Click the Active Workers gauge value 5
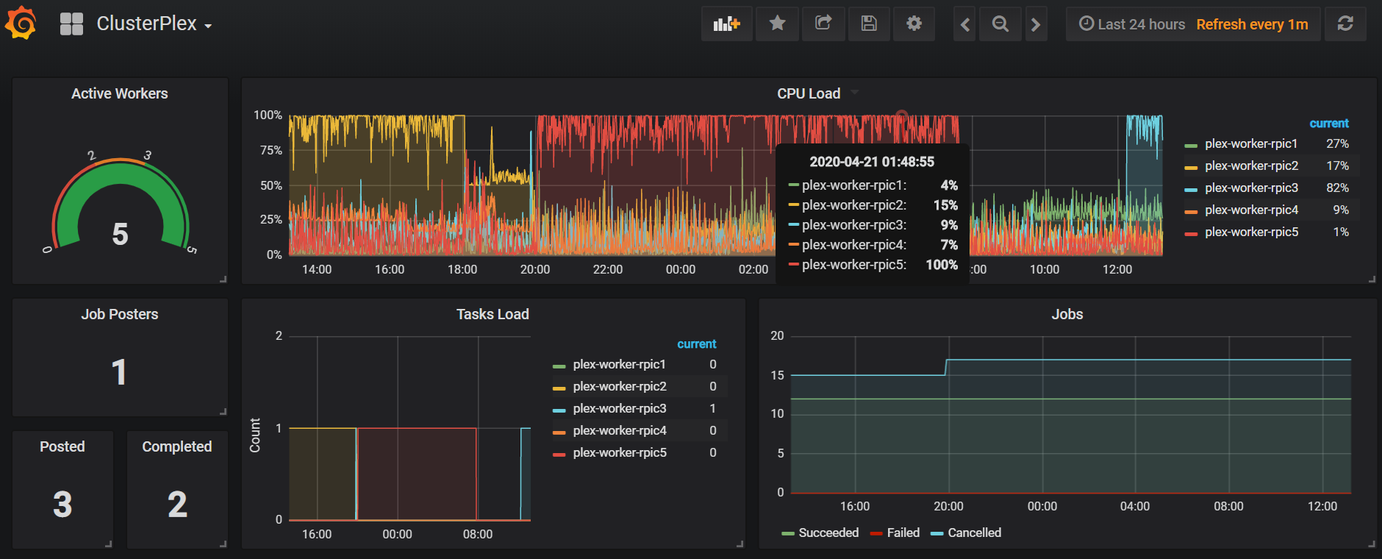The height and width of the screenshot is (559, 1382). [x=120, y=234]
